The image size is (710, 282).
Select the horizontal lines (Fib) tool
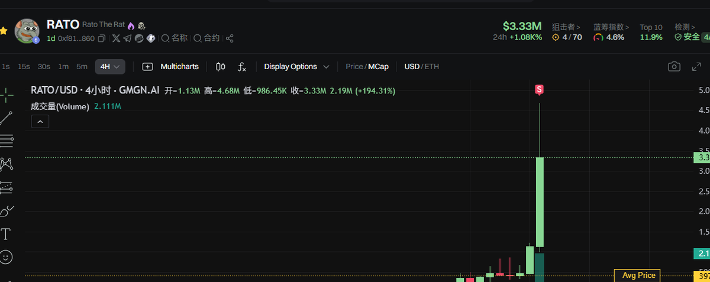click(7, 141)
